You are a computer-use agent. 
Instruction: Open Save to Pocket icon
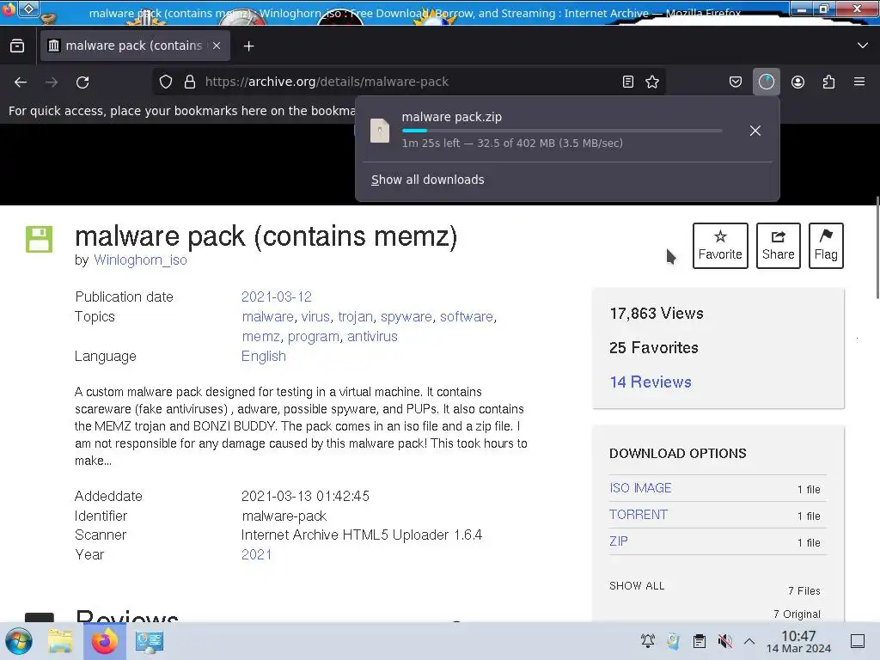click(736, 82)
